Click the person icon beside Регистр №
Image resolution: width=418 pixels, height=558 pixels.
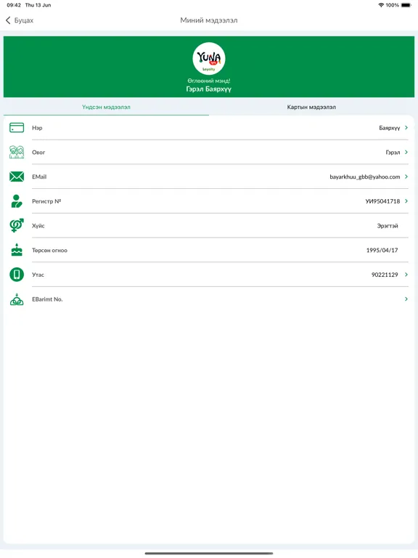point(17,201)
